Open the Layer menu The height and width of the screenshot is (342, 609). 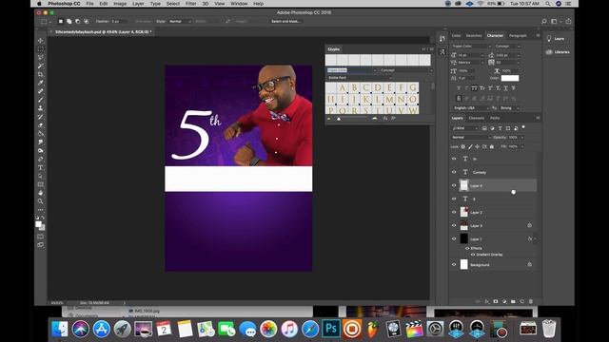[138, 4]
